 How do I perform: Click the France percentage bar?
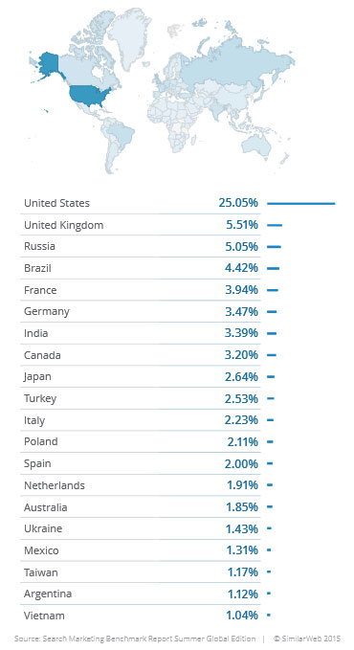(x=273, y=290)
